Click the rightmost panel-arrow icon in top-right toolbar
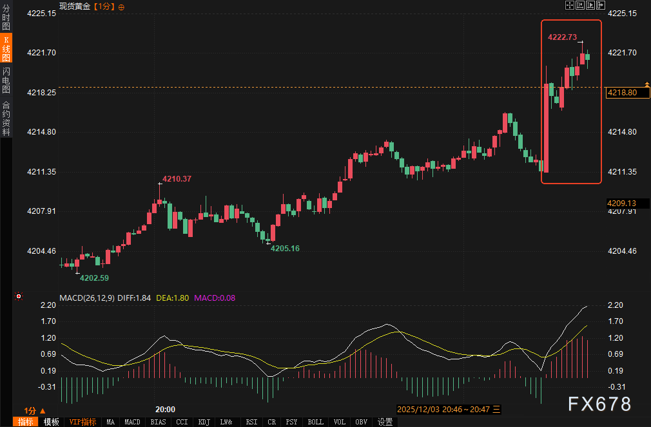 [601, 6]
